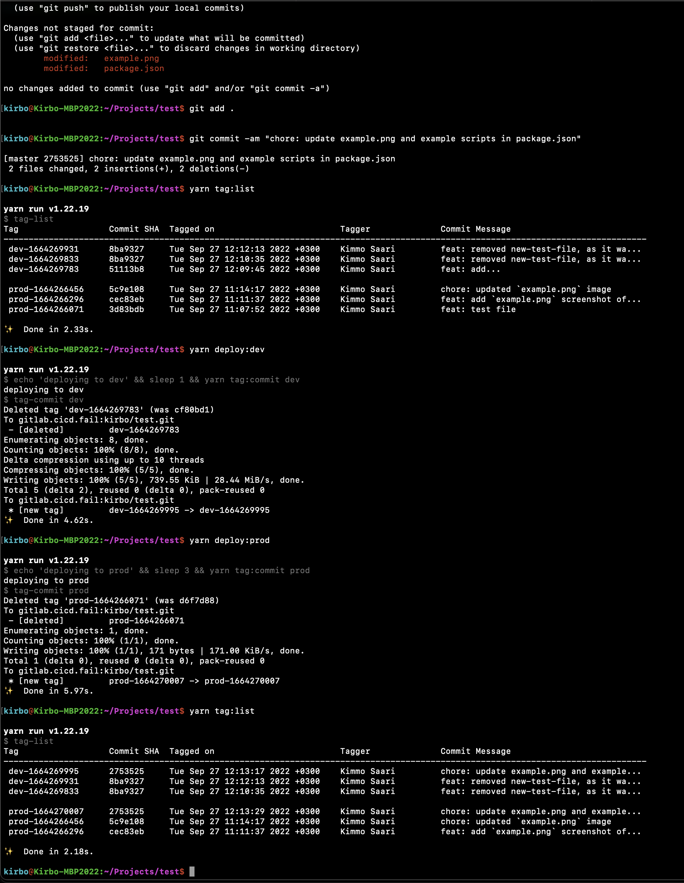Image resolution: width=684 pixels, height=883 pixels.
Task: Click 'Done in 2.33s.' text
Action: click(58, 330)
